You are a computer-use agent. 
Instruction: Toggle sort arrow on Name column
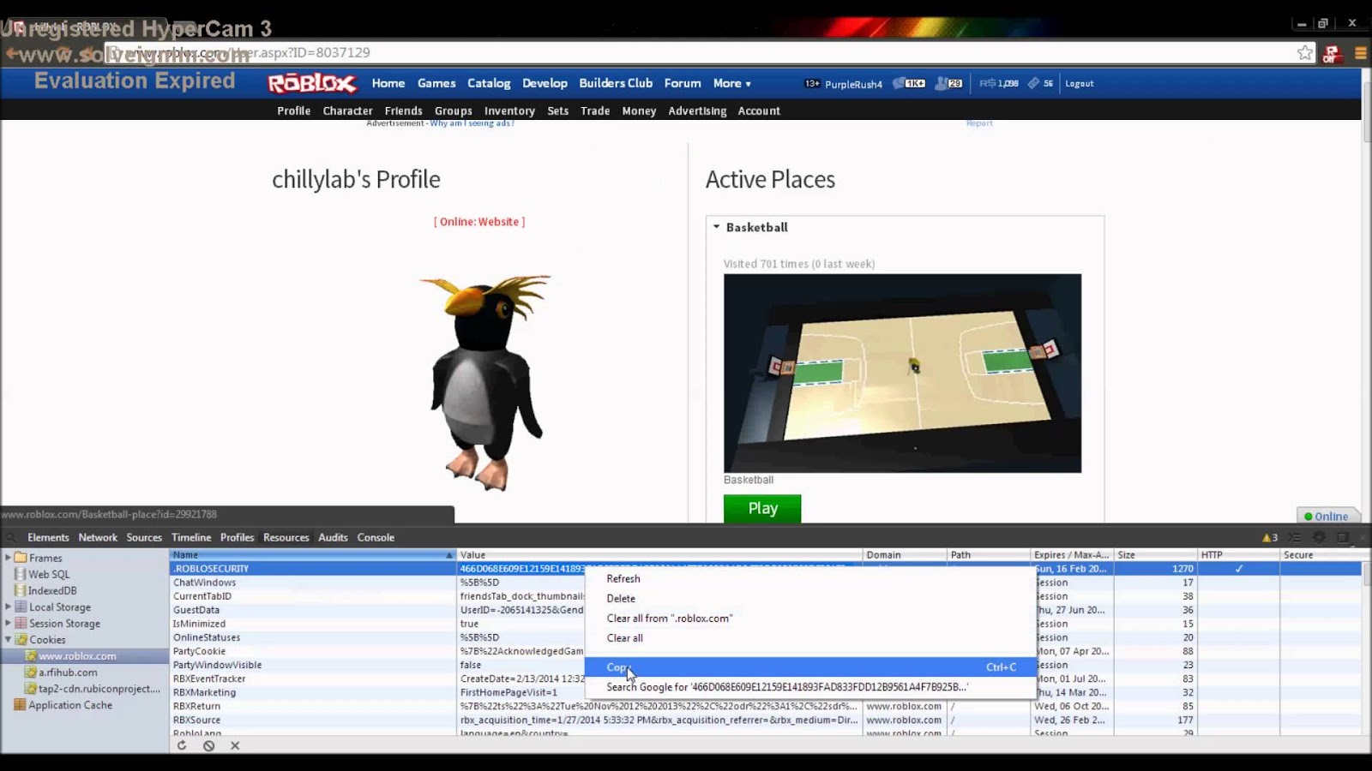448,555
